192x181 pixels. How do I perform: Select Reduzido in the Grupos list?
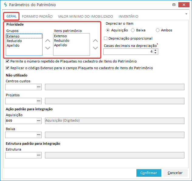tap(14, 41)
